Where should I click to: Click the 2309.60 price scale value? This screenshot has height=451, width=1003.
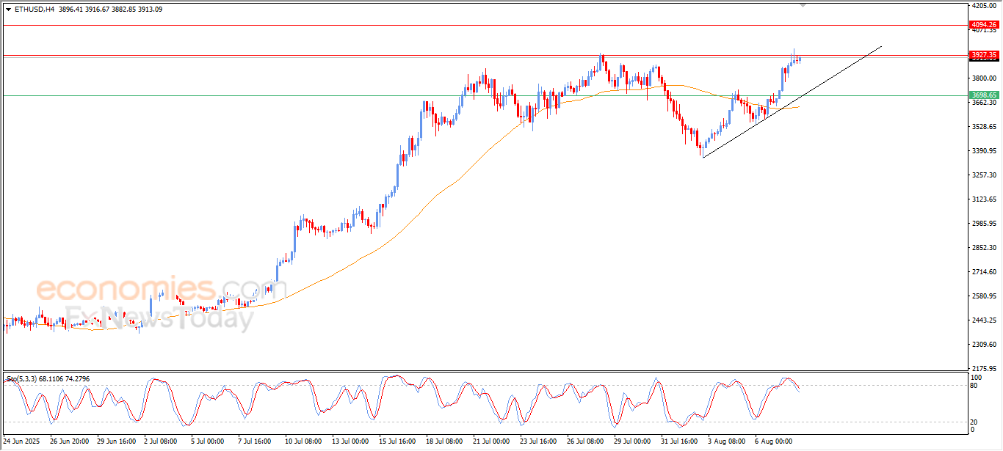983,345
